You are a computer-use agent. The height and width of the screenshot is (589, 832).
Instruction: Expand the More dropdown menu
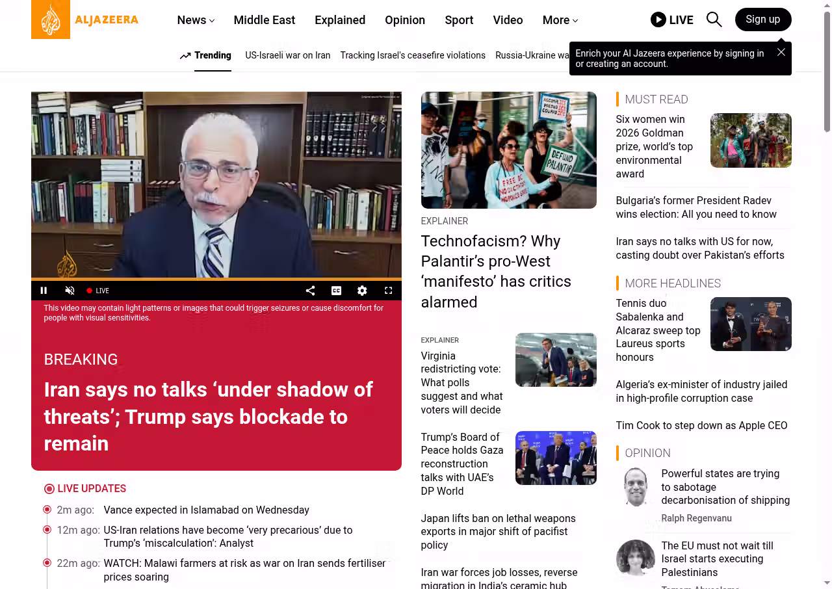pos(560,20)
